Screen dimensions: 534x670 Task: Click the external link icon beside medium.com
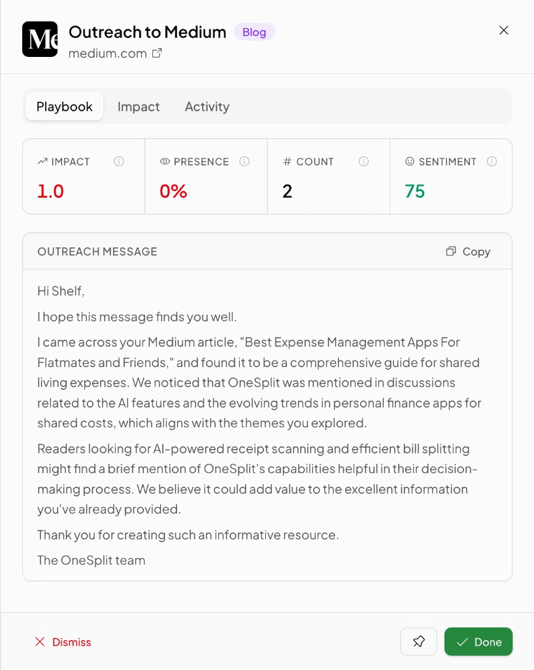pos(157,53)
